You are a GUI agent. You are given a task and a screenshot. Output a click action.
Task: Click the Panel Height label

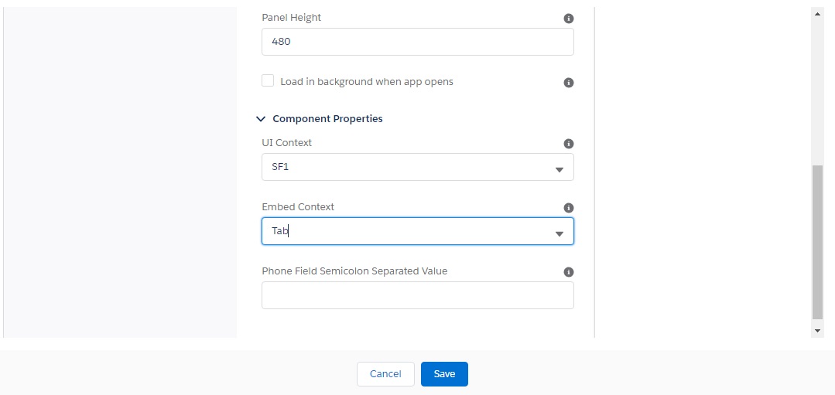point(291,18)
